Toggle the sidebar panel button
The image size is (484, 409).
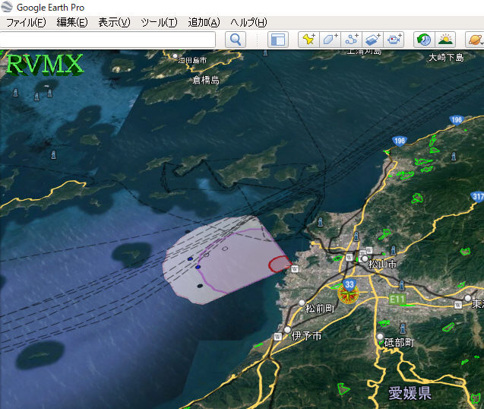coord(277,40)
